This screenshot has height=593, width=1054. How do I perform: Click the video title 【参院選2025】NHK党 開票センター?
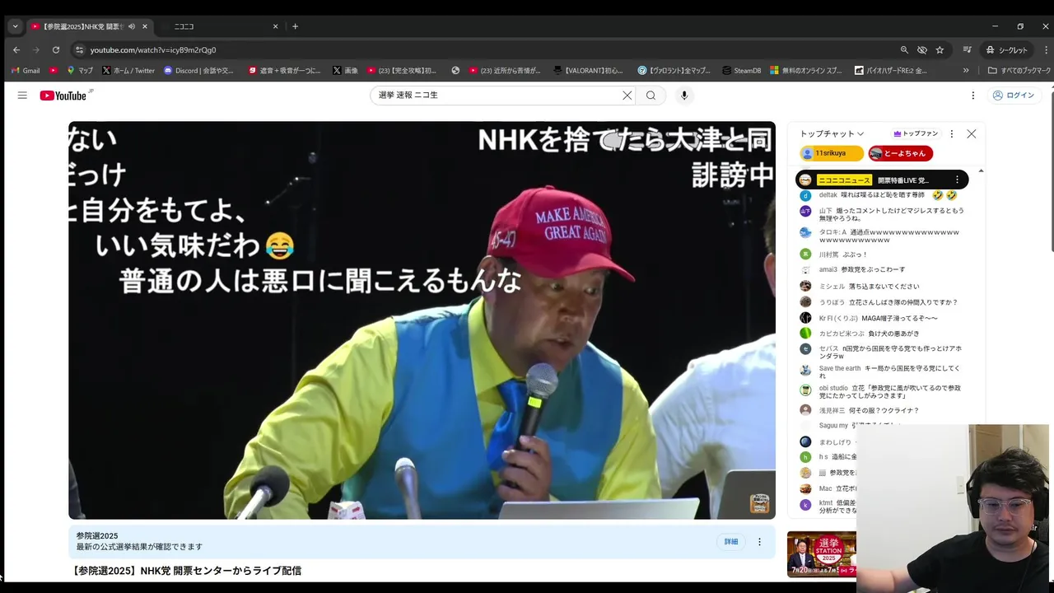[188, 571]
